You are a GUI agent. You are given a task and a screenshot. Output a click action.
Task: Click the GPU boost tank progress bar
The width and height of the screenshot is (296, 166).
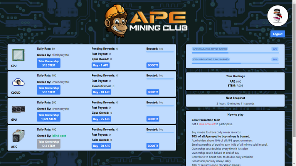[160, 106]
